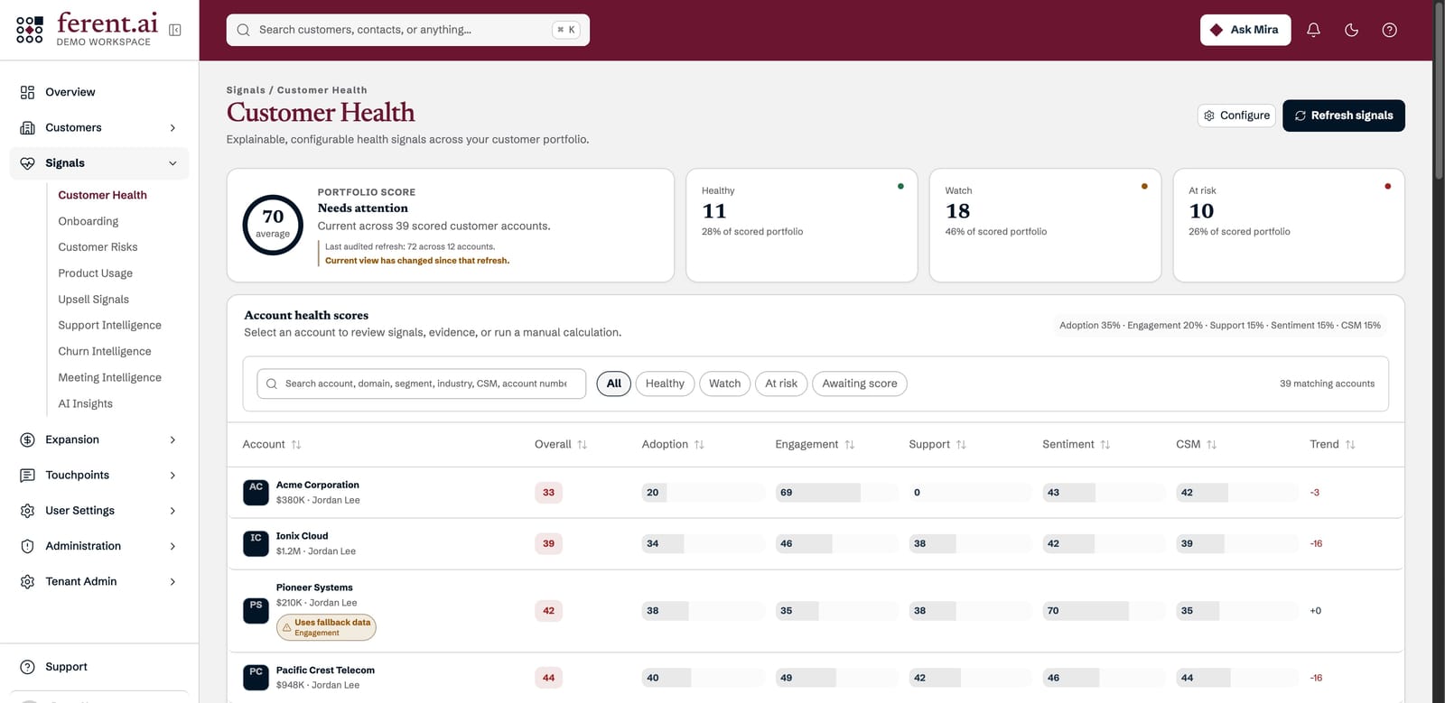
Task: Collapse the sidebar panel icon
Action: (x=175, y=30)
